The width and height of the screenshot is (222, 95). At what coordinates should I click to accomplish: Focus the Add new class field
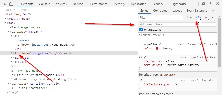[178, 24]
